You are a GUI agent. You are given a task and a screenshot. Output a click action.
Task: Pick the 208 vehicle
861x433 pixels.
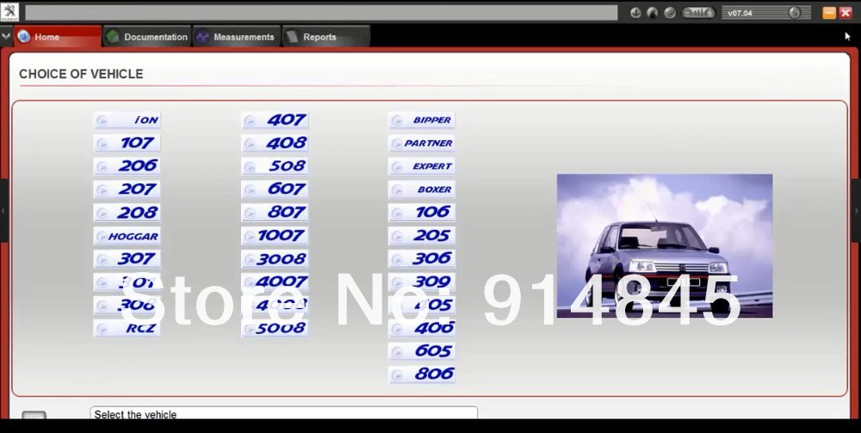click(127, 213)
